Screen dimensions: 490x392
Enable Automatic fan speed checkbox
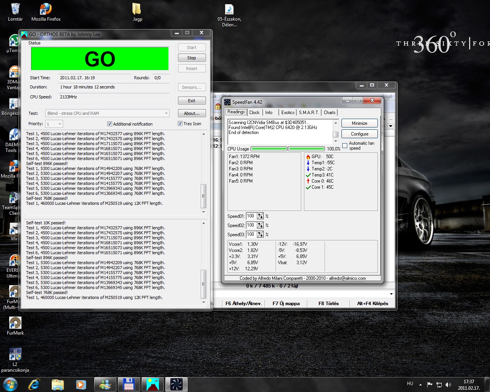(345, 145)
